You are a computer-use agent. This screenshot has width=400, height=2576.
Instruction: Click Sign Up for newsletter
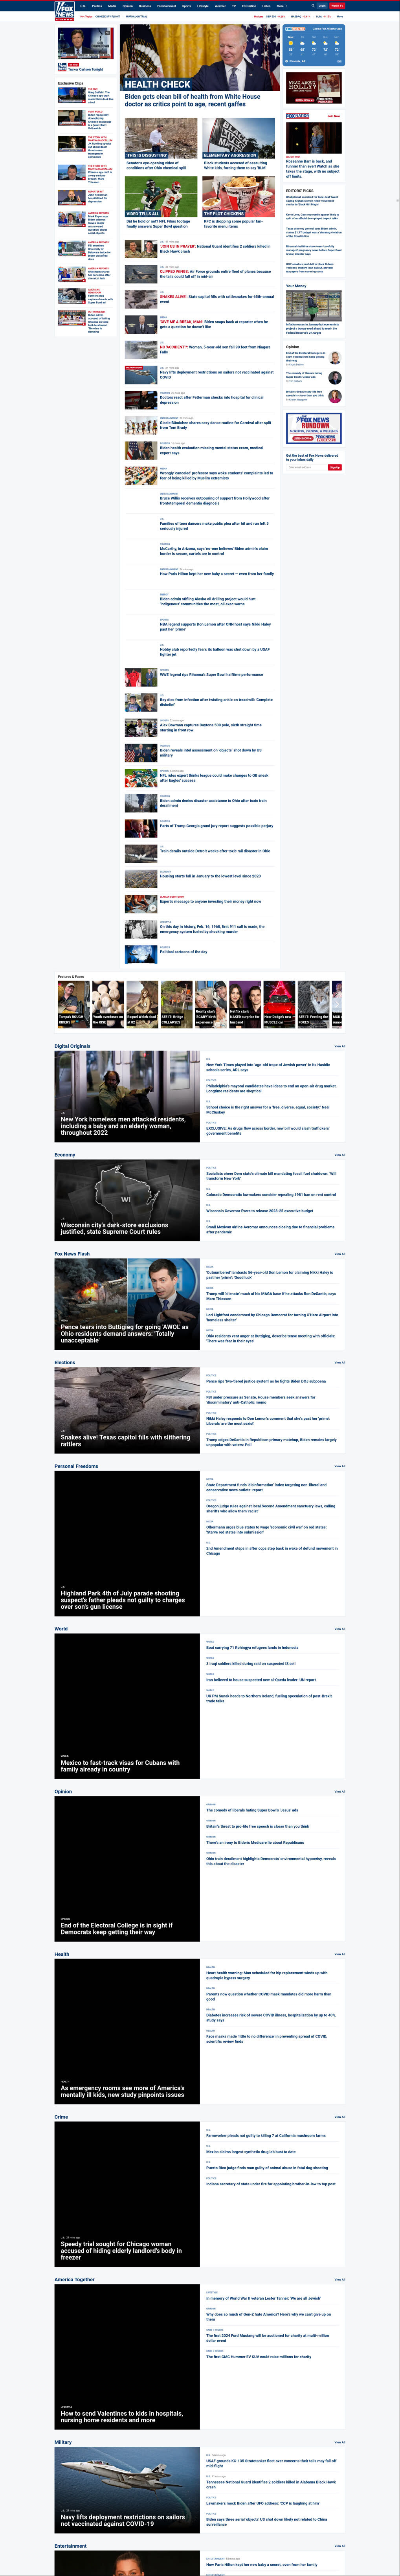pyautogui.click(x=335, y=467)
